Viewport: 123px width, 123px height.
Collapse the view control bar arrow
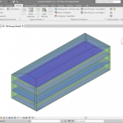click(35, 118)
